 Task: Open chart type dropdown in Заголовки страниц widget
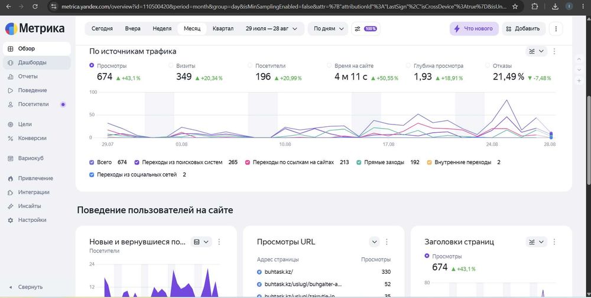(x=536, y=242)
